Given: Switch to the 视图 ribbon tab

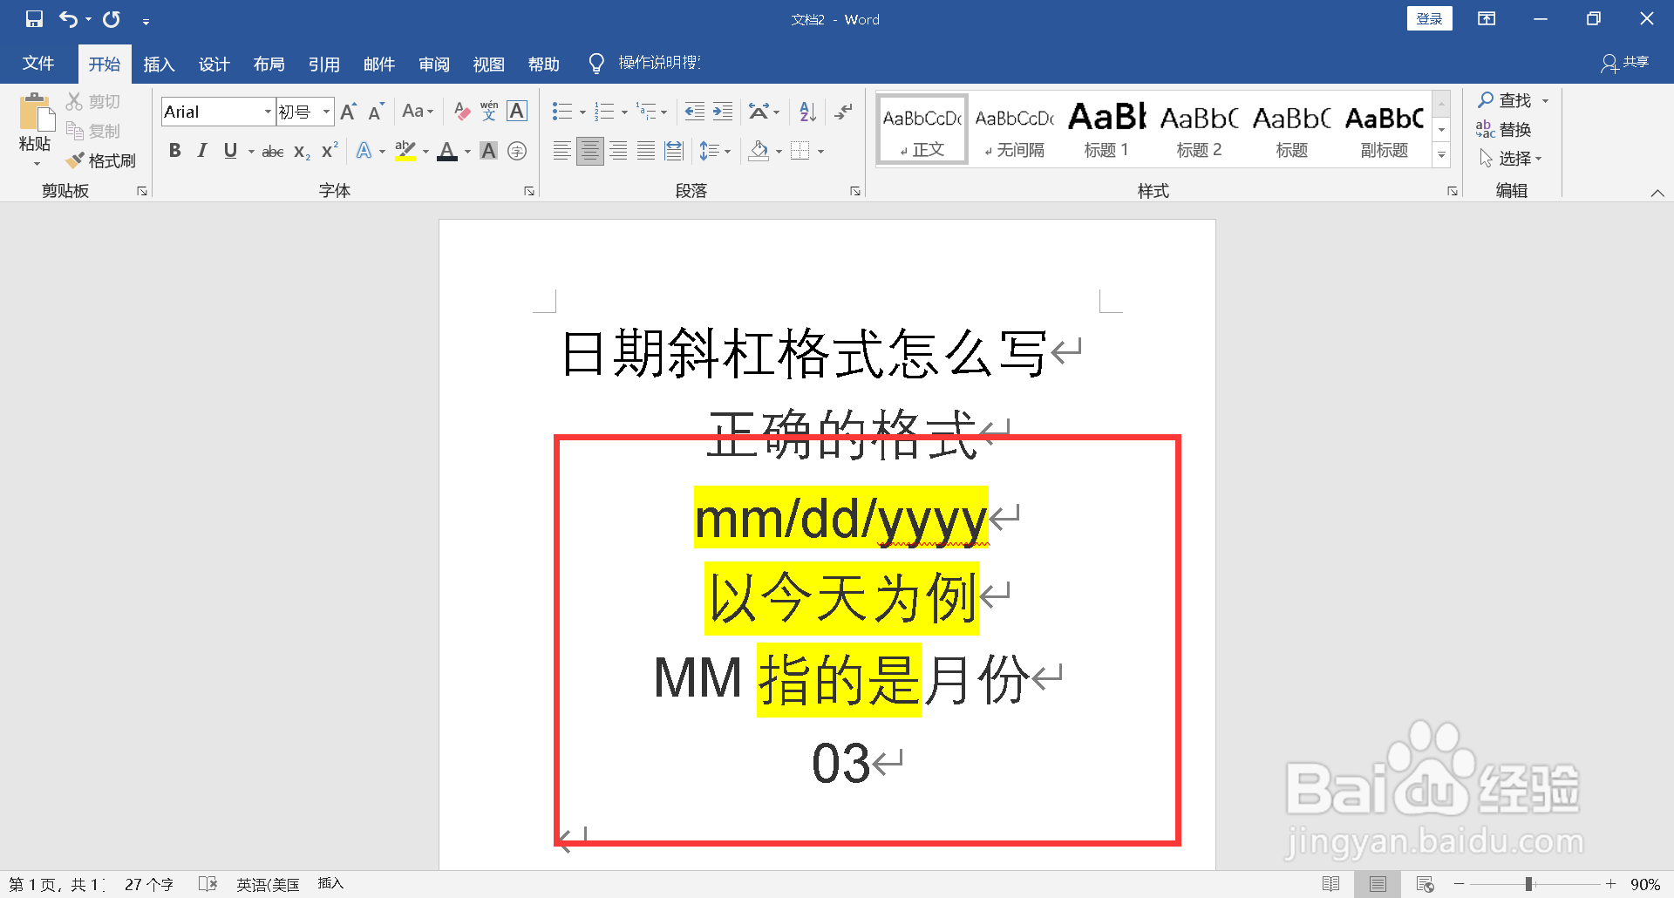Looking at the screenshot, I should 488,64.
